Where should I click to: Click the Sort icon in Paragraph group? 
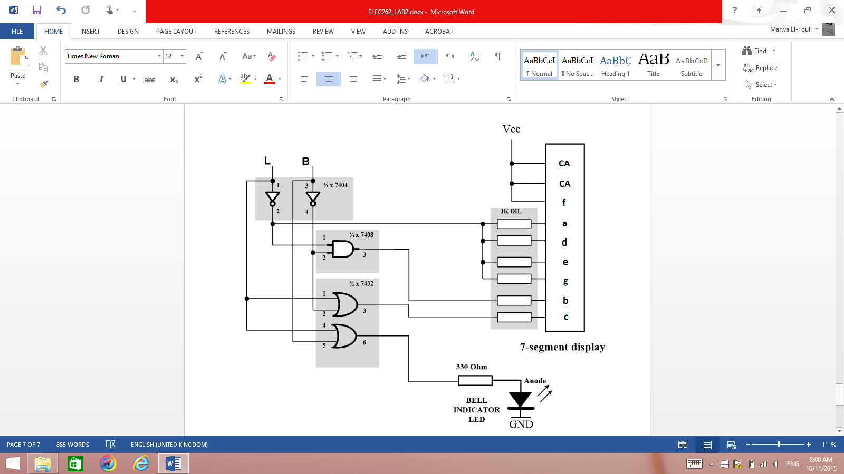coord(475,56)
